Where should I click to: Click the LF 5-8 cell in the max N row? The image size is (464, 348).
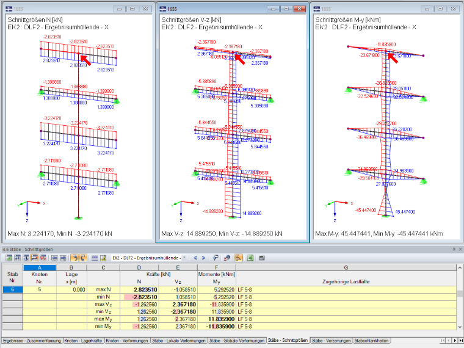(346, 290)
